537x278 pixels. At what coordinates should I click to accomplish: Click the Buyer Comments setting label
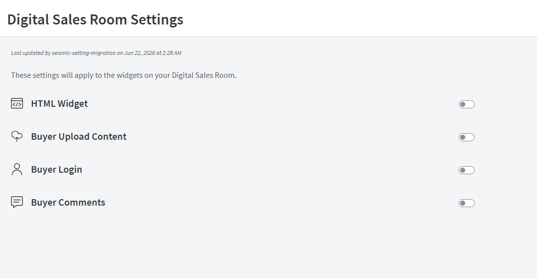[x=68, y=202]
